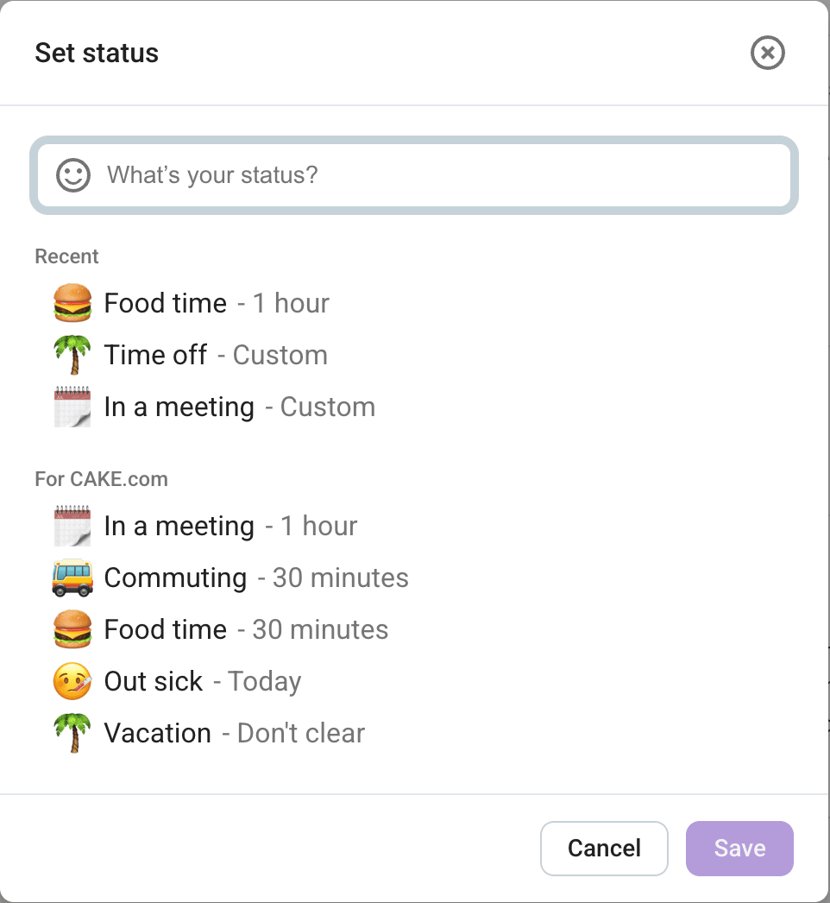This screenshot has height=903, width=830.
Task: Close the Set status dialog
Action: (767, 54)
